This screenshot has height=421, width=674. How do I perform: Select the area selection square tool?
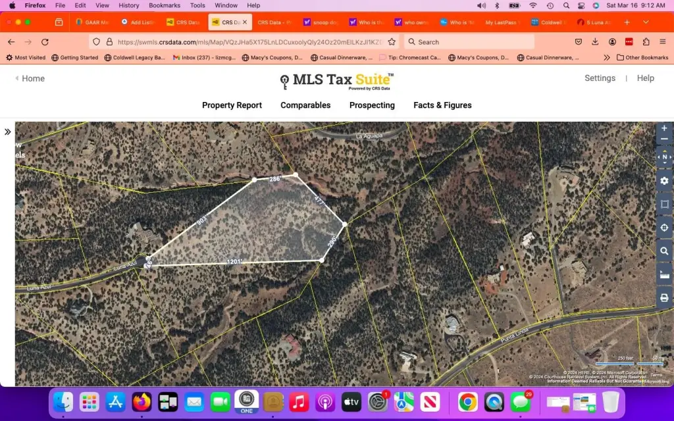pos(664,205)
